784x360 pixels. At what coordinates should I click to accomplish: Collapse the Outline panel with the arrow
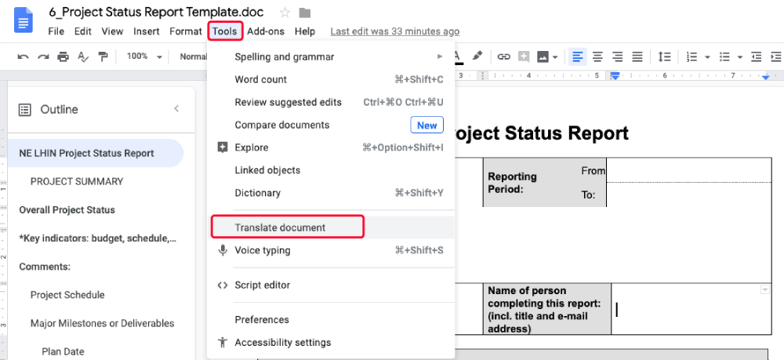176,109
